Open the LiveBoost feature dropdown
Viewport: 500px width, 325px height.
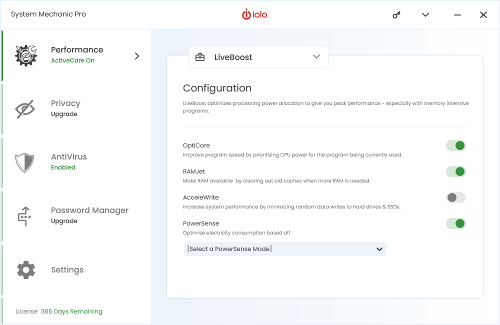(x=316, y=57)
